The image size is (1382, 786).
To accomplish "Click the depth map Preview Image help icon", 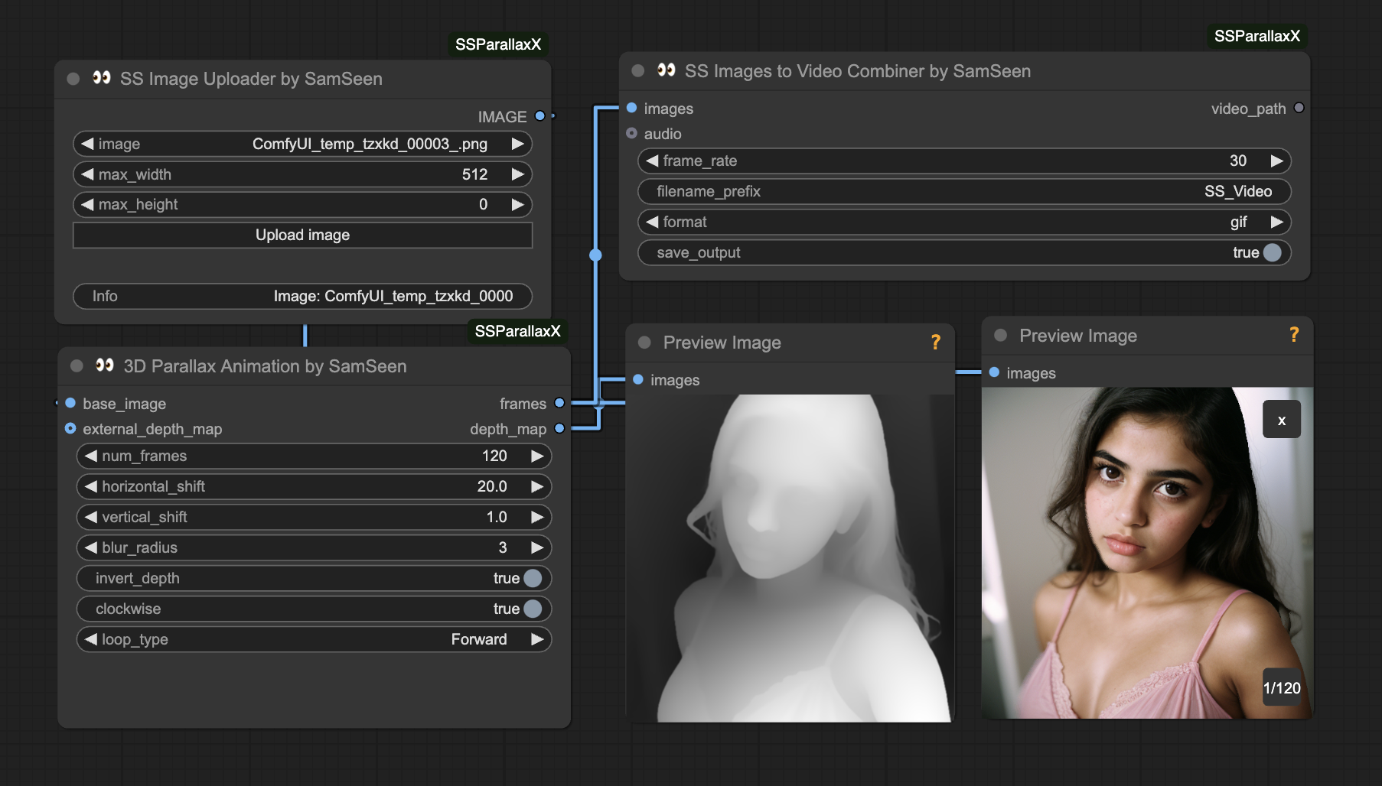I will click(x=935, y=343).
